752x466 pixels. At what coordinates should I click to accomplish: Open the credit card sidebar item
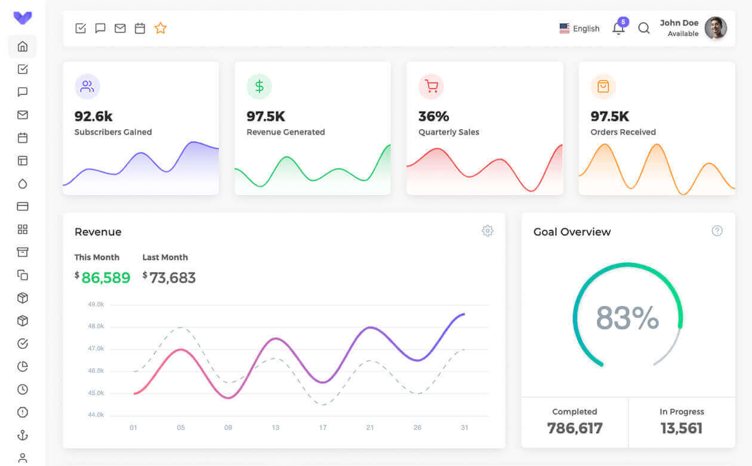[23, 206]
